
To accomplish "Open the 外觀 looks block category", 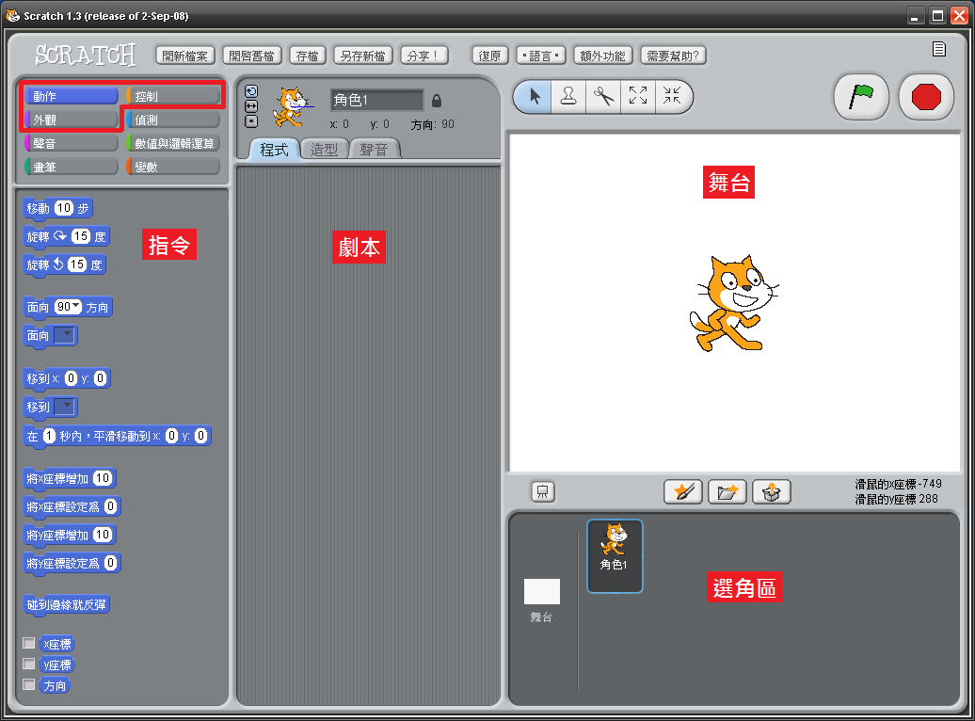I will pyautogui.click(x=71, y=120).
